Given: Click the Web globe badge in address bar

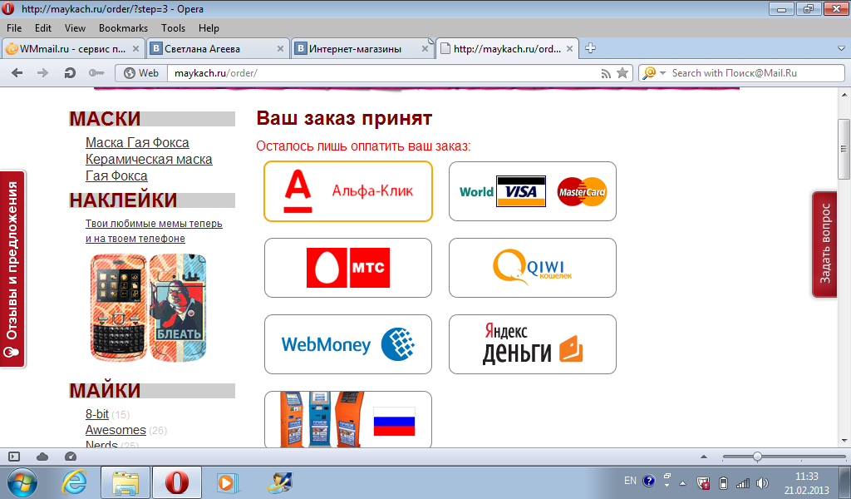Looking at the screenshot, I should coord(141,72).
